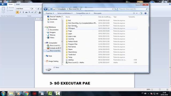Viewport: 171px width, 96px height.
Task: Click the search magnifier icon in Explorer
Action: 147,9
